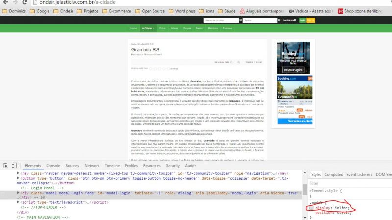Click the Nome de usuário input field
Image resolution: width=392 pixels, height=220 pixels.
point(221,20)
